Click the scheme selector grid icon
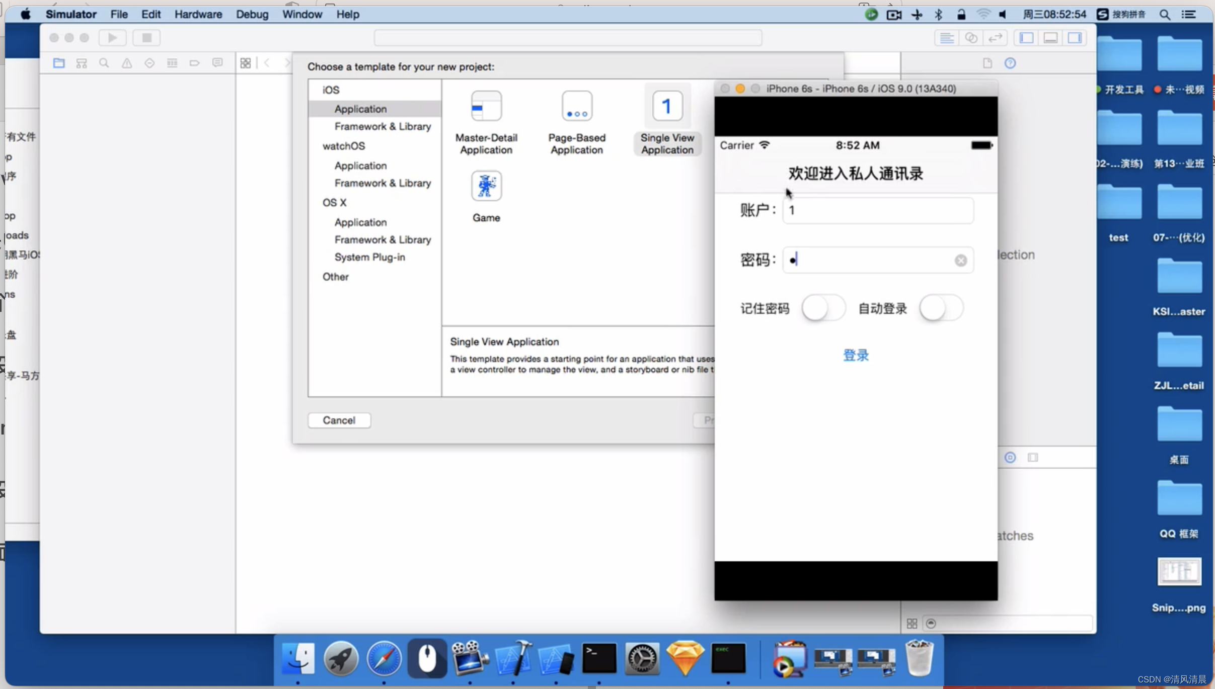The image size is (1215, 689). (x=246, y=62)
